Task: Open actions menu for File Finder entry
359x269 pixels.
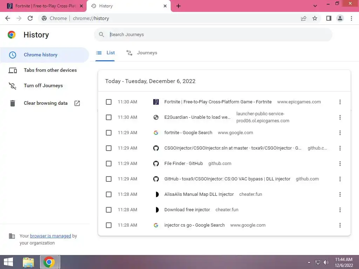Action: pos(340,164)
